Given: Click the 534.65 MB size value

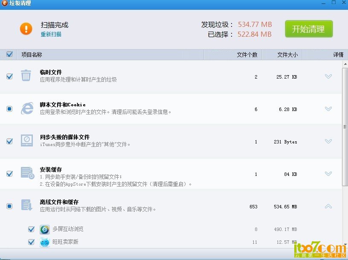Looking at the screenshot, I should (x=285, y=207).
